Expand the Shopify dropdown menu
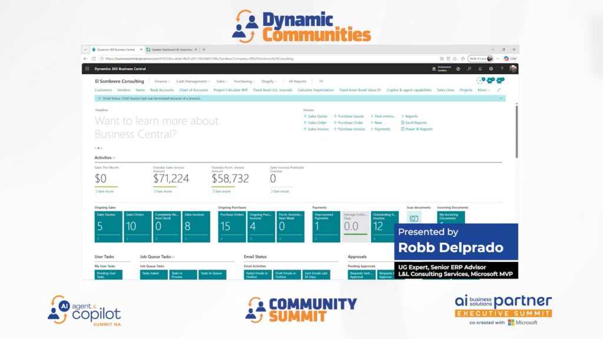The image size is (603, 339). click(x=269, y=81)
